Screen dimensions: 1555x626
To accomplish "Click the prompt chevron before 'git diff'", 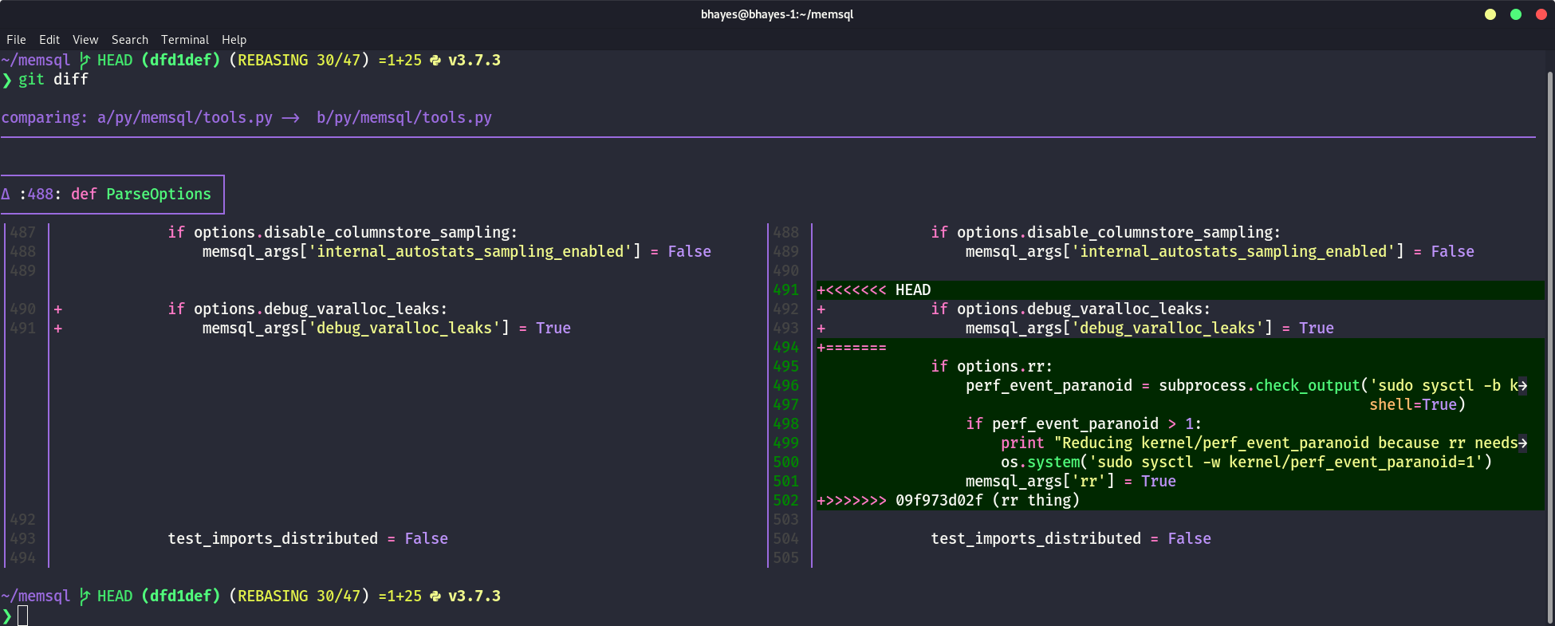I will (7, 80).
